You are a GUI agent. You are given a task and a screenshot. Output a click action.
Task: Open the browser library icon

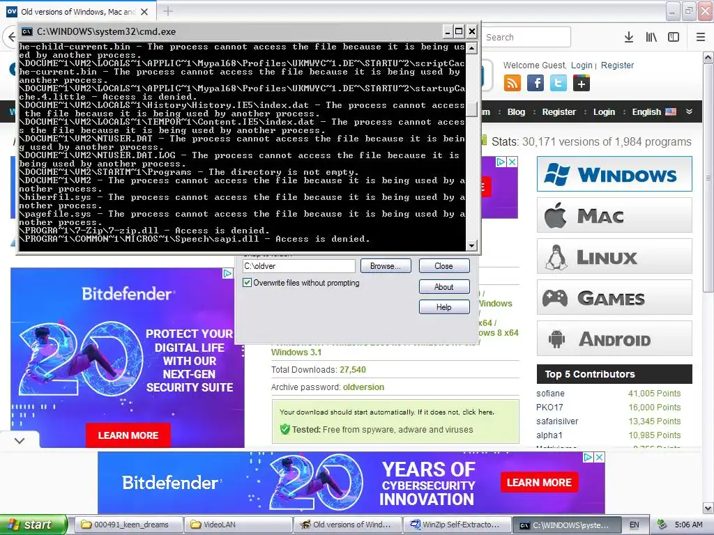pos(651,38)
